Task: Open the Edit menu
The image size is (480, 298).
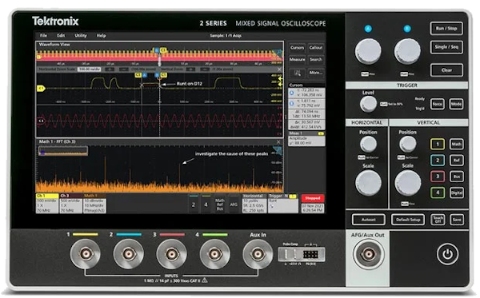Action: click(x=61, y=35)
